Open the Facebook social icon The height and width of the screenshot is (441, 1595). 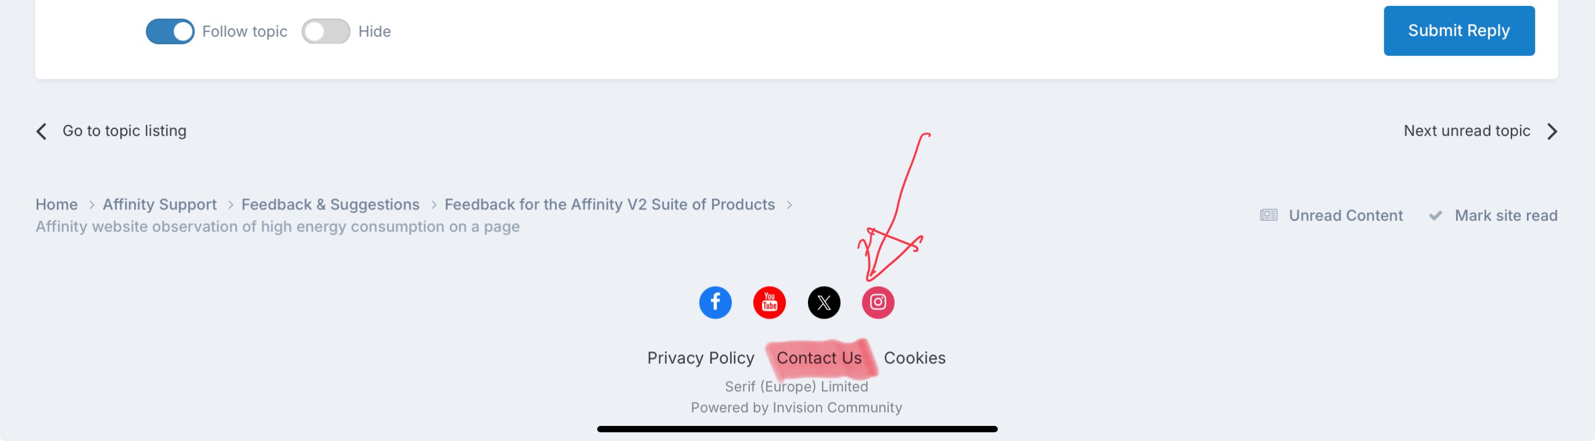click(715, 302)
